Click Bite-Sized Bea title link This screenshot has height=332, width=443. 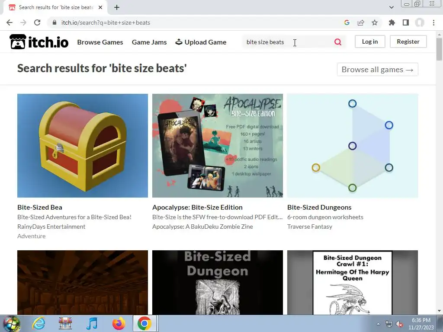[39, 207]
